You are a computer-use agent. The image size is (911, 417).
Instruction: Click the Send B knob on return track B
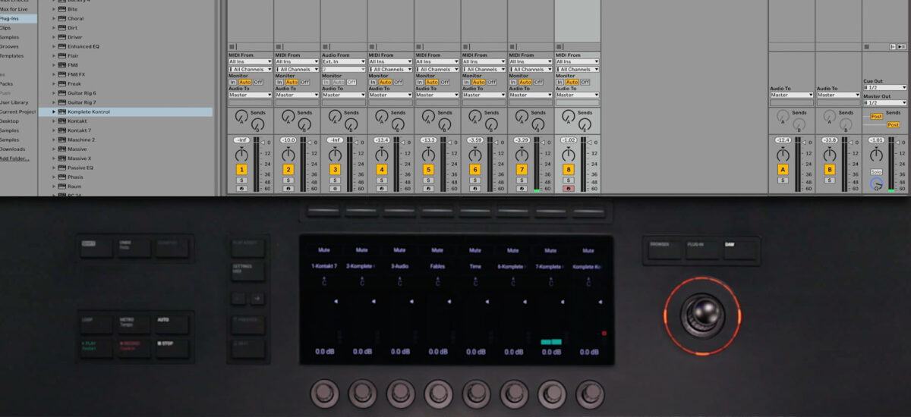pos(845,123)
